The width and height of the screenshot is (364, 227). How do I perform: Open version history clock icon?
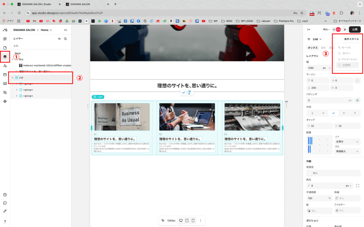point(5,195)
